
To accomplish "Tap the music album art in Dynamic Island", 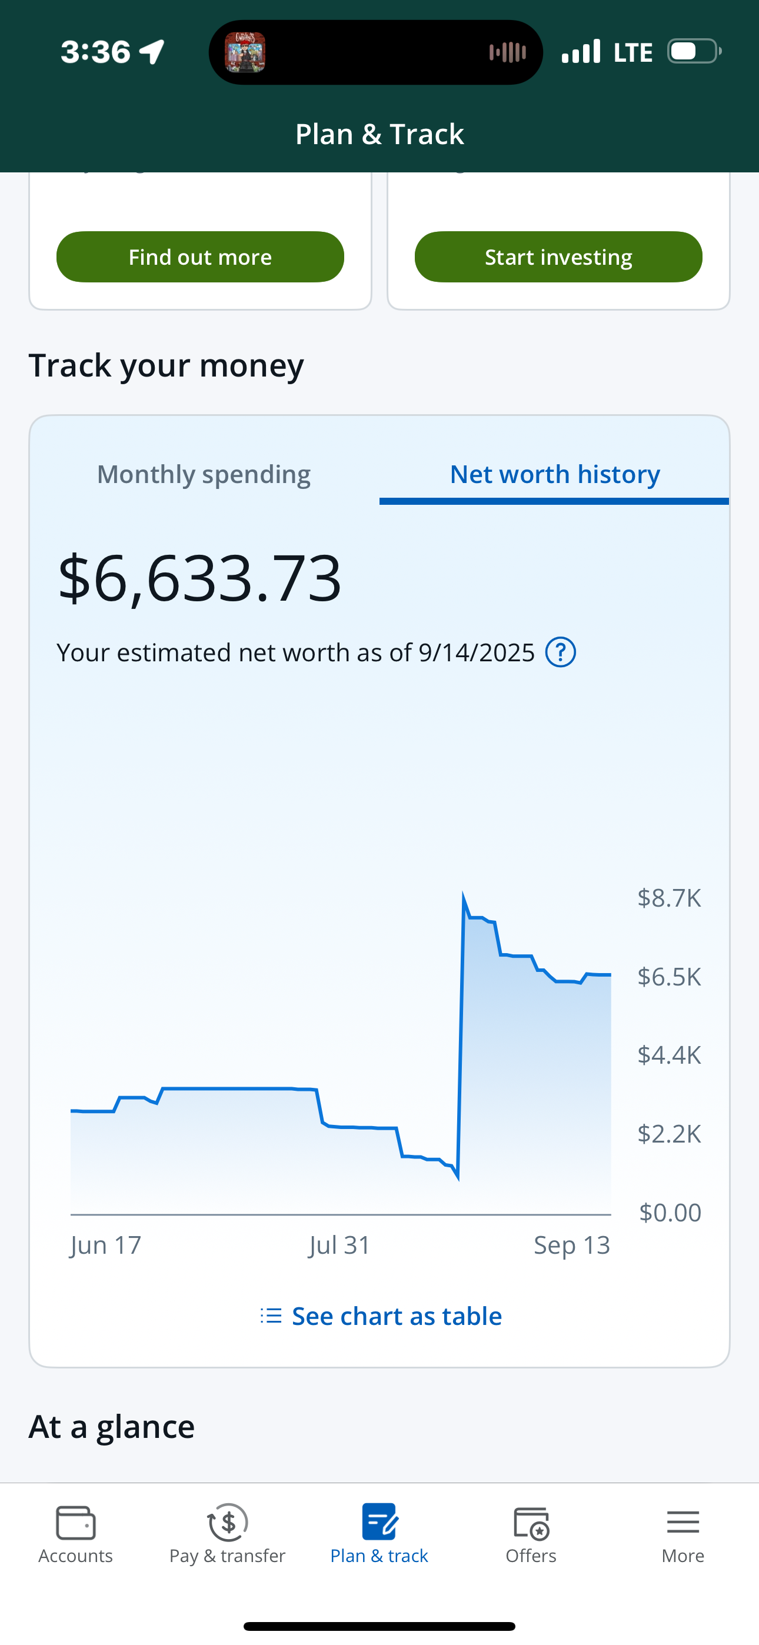I will pos(245,52).
